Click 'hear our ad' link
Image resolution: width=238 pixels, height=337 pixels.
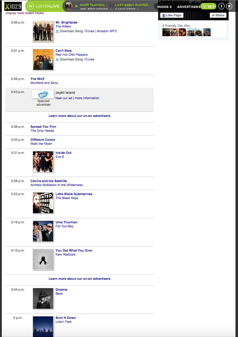(64, 98)
